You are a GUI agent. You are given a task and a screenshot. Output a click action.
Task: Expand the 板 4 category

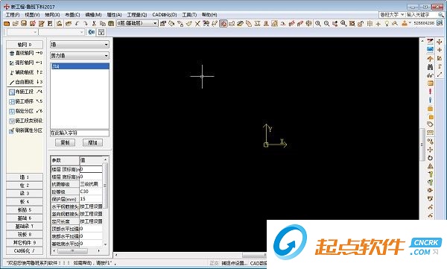[x=25, y=202]
